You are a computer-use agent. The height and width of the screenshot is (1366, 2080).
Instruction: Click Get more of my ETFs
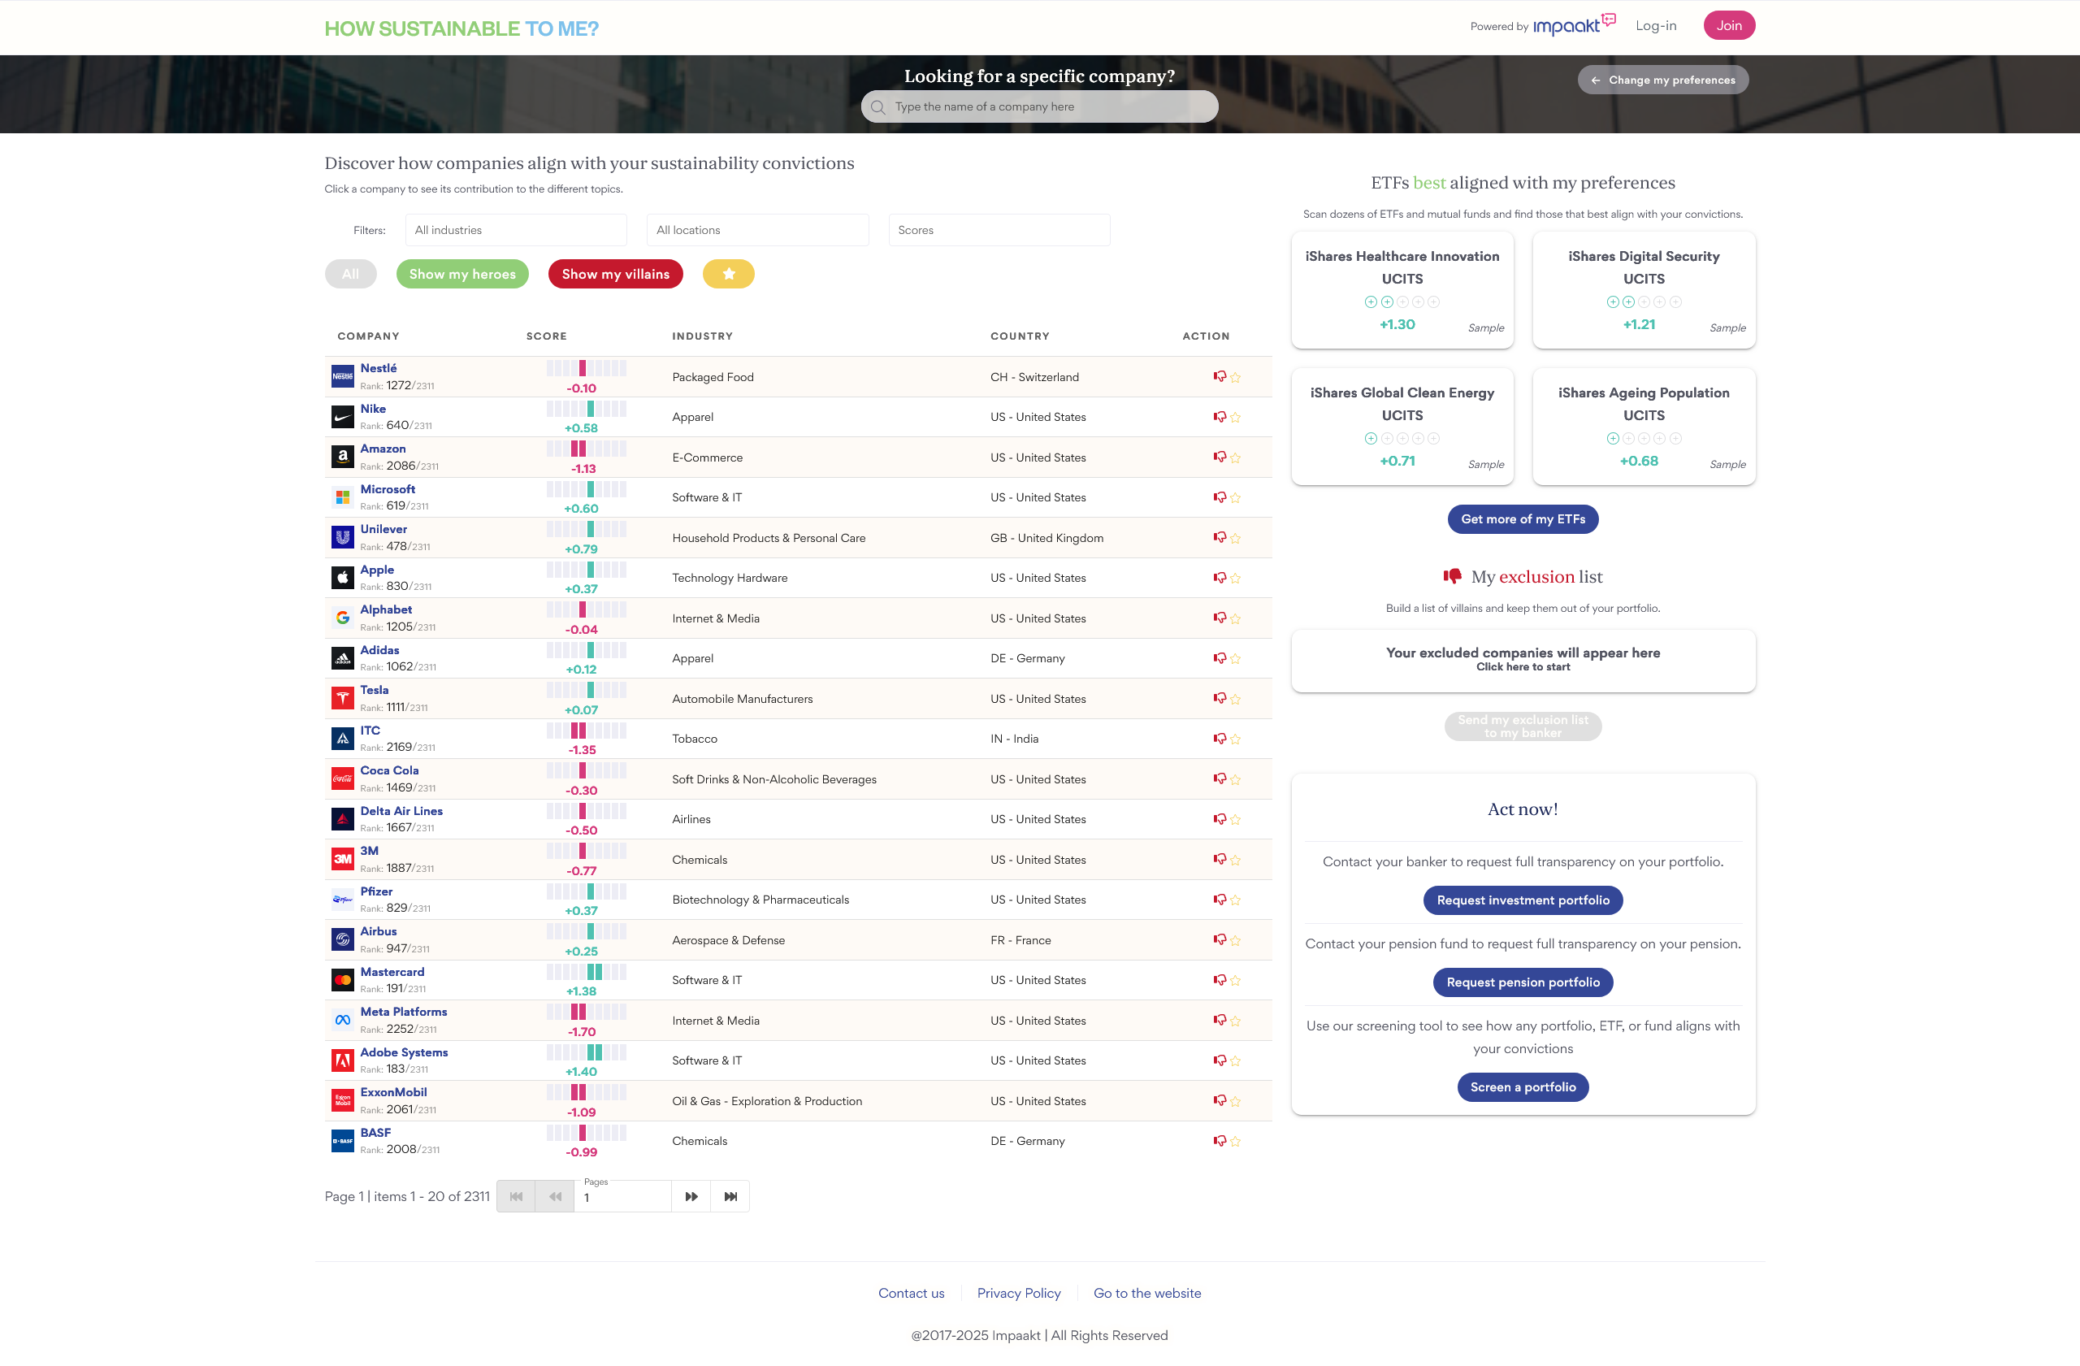1523,519
